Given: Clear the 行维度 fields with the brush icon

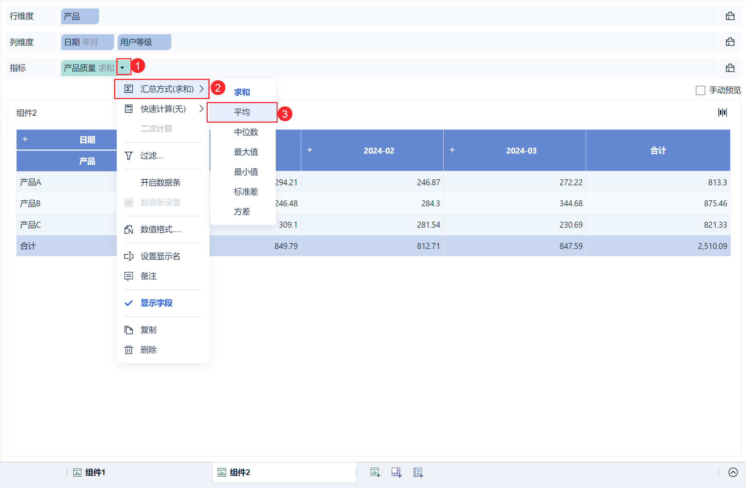Looking at the screenshot, I should click(x=730, y=16).
